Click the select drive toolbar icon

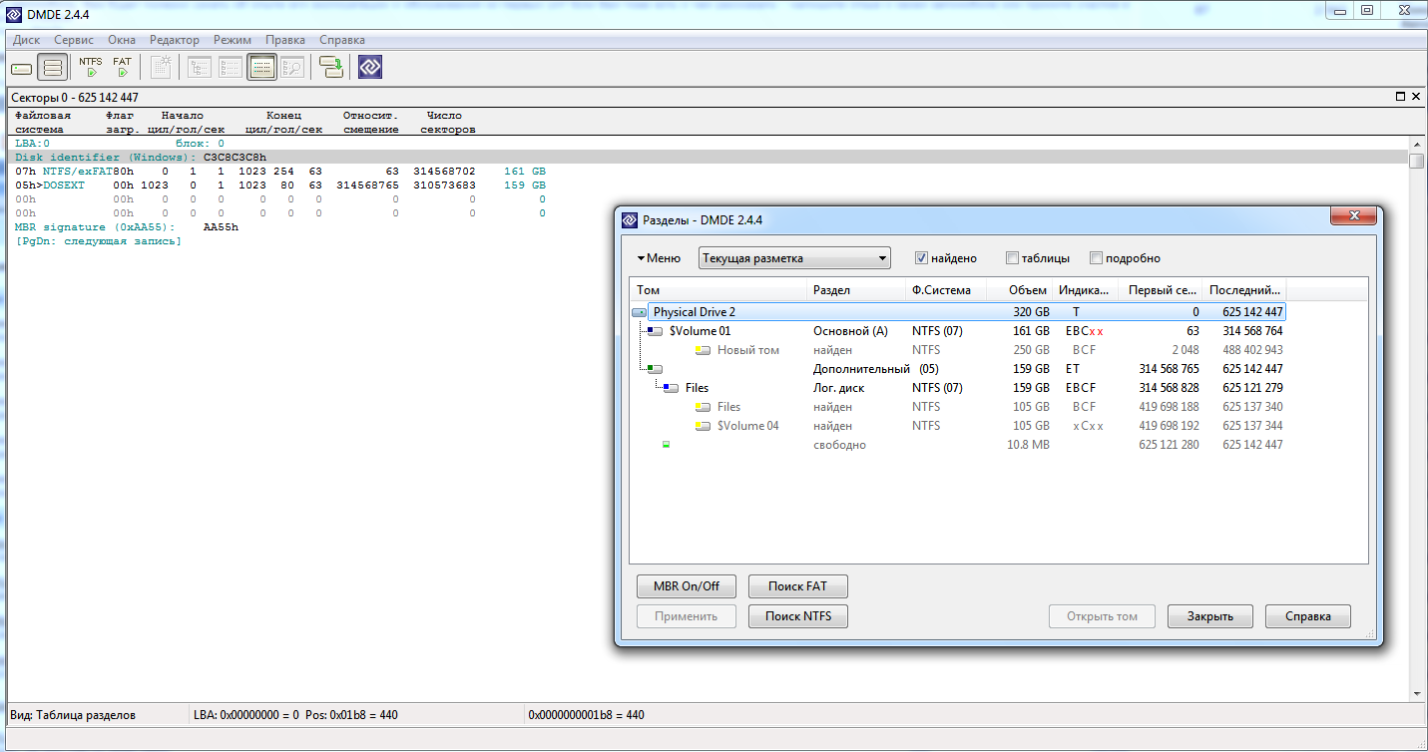click(22, 68)
